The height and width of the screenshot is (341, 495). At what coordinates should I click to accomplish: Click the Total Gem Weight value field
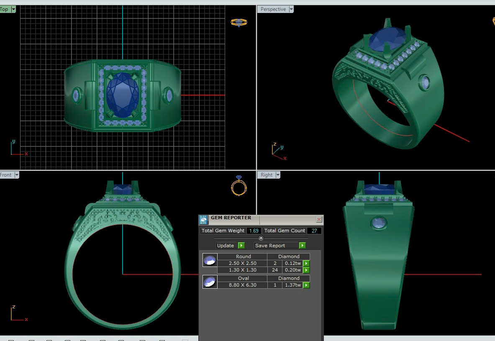click(x=254, y=231)
